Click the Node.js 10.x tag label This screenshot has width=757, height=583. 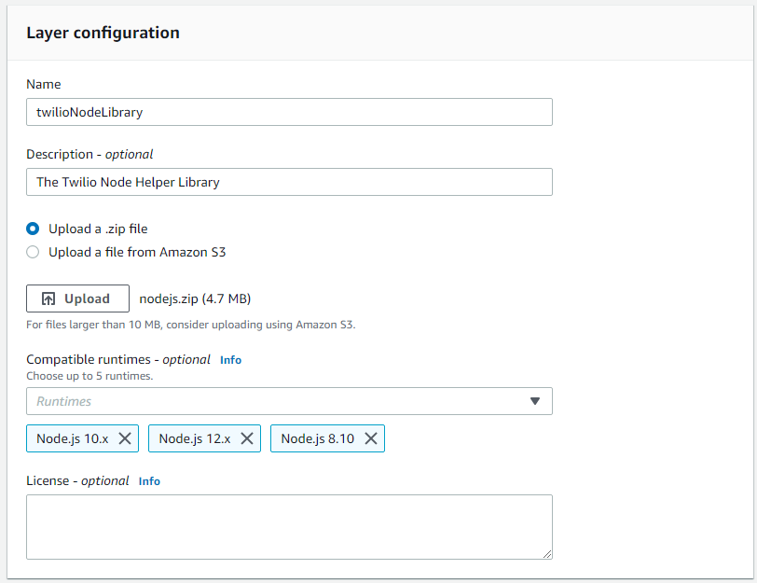click(73, 438)
